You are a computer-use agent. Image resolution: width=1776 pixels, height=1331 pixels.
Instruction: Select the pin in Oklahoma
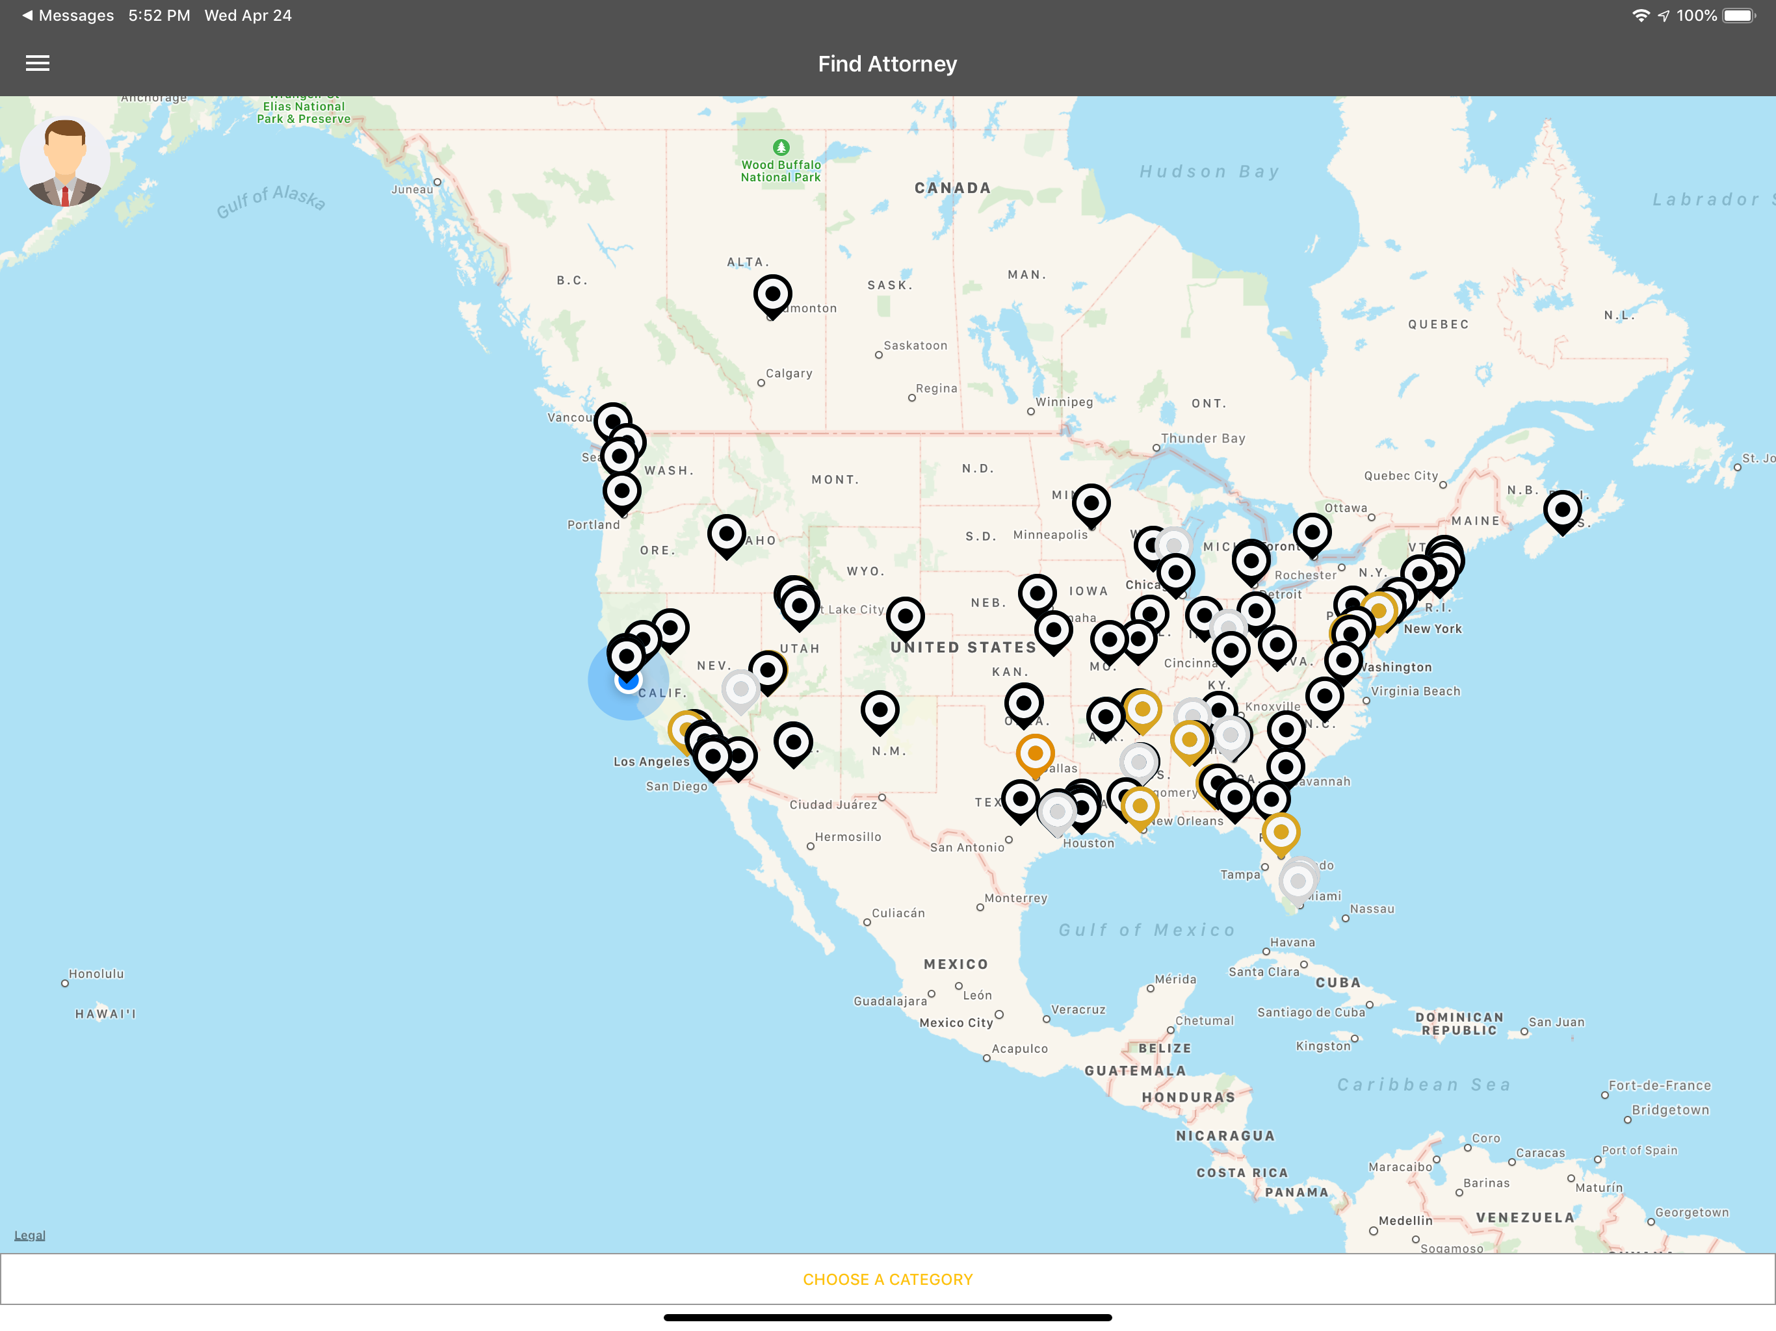(x=1024, y=706)
